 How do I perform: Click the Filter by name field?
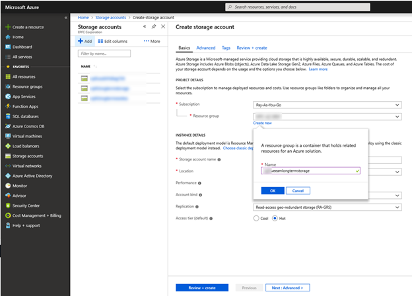[x=104, y=54]
